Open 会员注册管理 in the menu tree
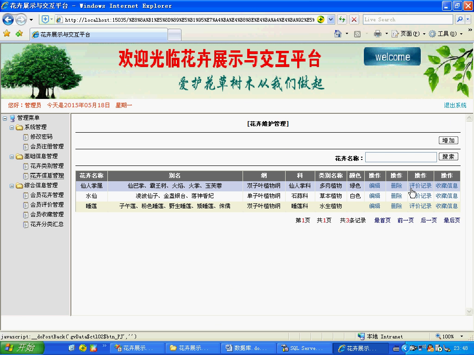The height and width of the screenshot is (355, 474). (47, 147)
